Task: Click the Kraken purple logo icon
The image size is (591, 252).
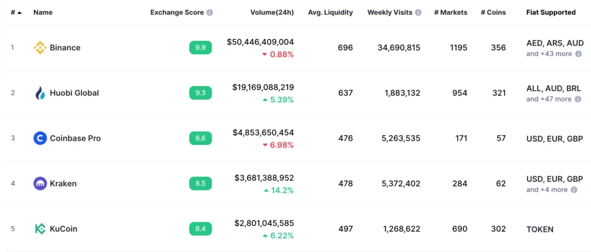Action: point(40,183)
